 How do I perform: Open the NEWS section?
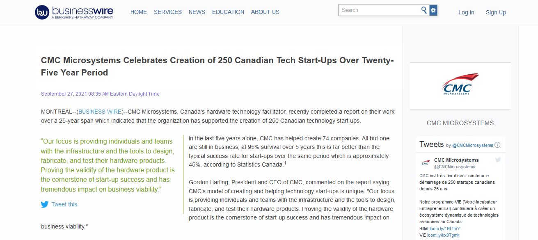coord(197,12)
